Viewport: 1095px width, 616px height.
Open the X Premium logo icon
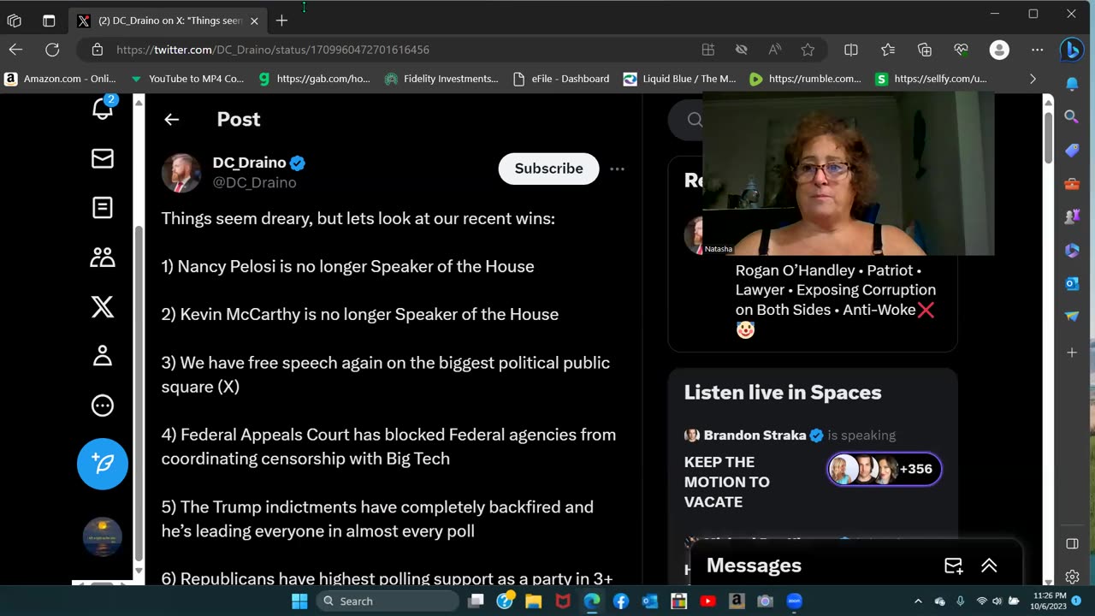[103, 306]
